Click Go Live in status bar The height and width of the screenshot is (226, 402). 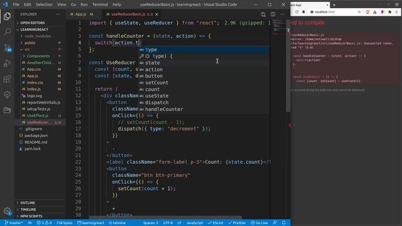pyautogui.click(x=259, y=223)
